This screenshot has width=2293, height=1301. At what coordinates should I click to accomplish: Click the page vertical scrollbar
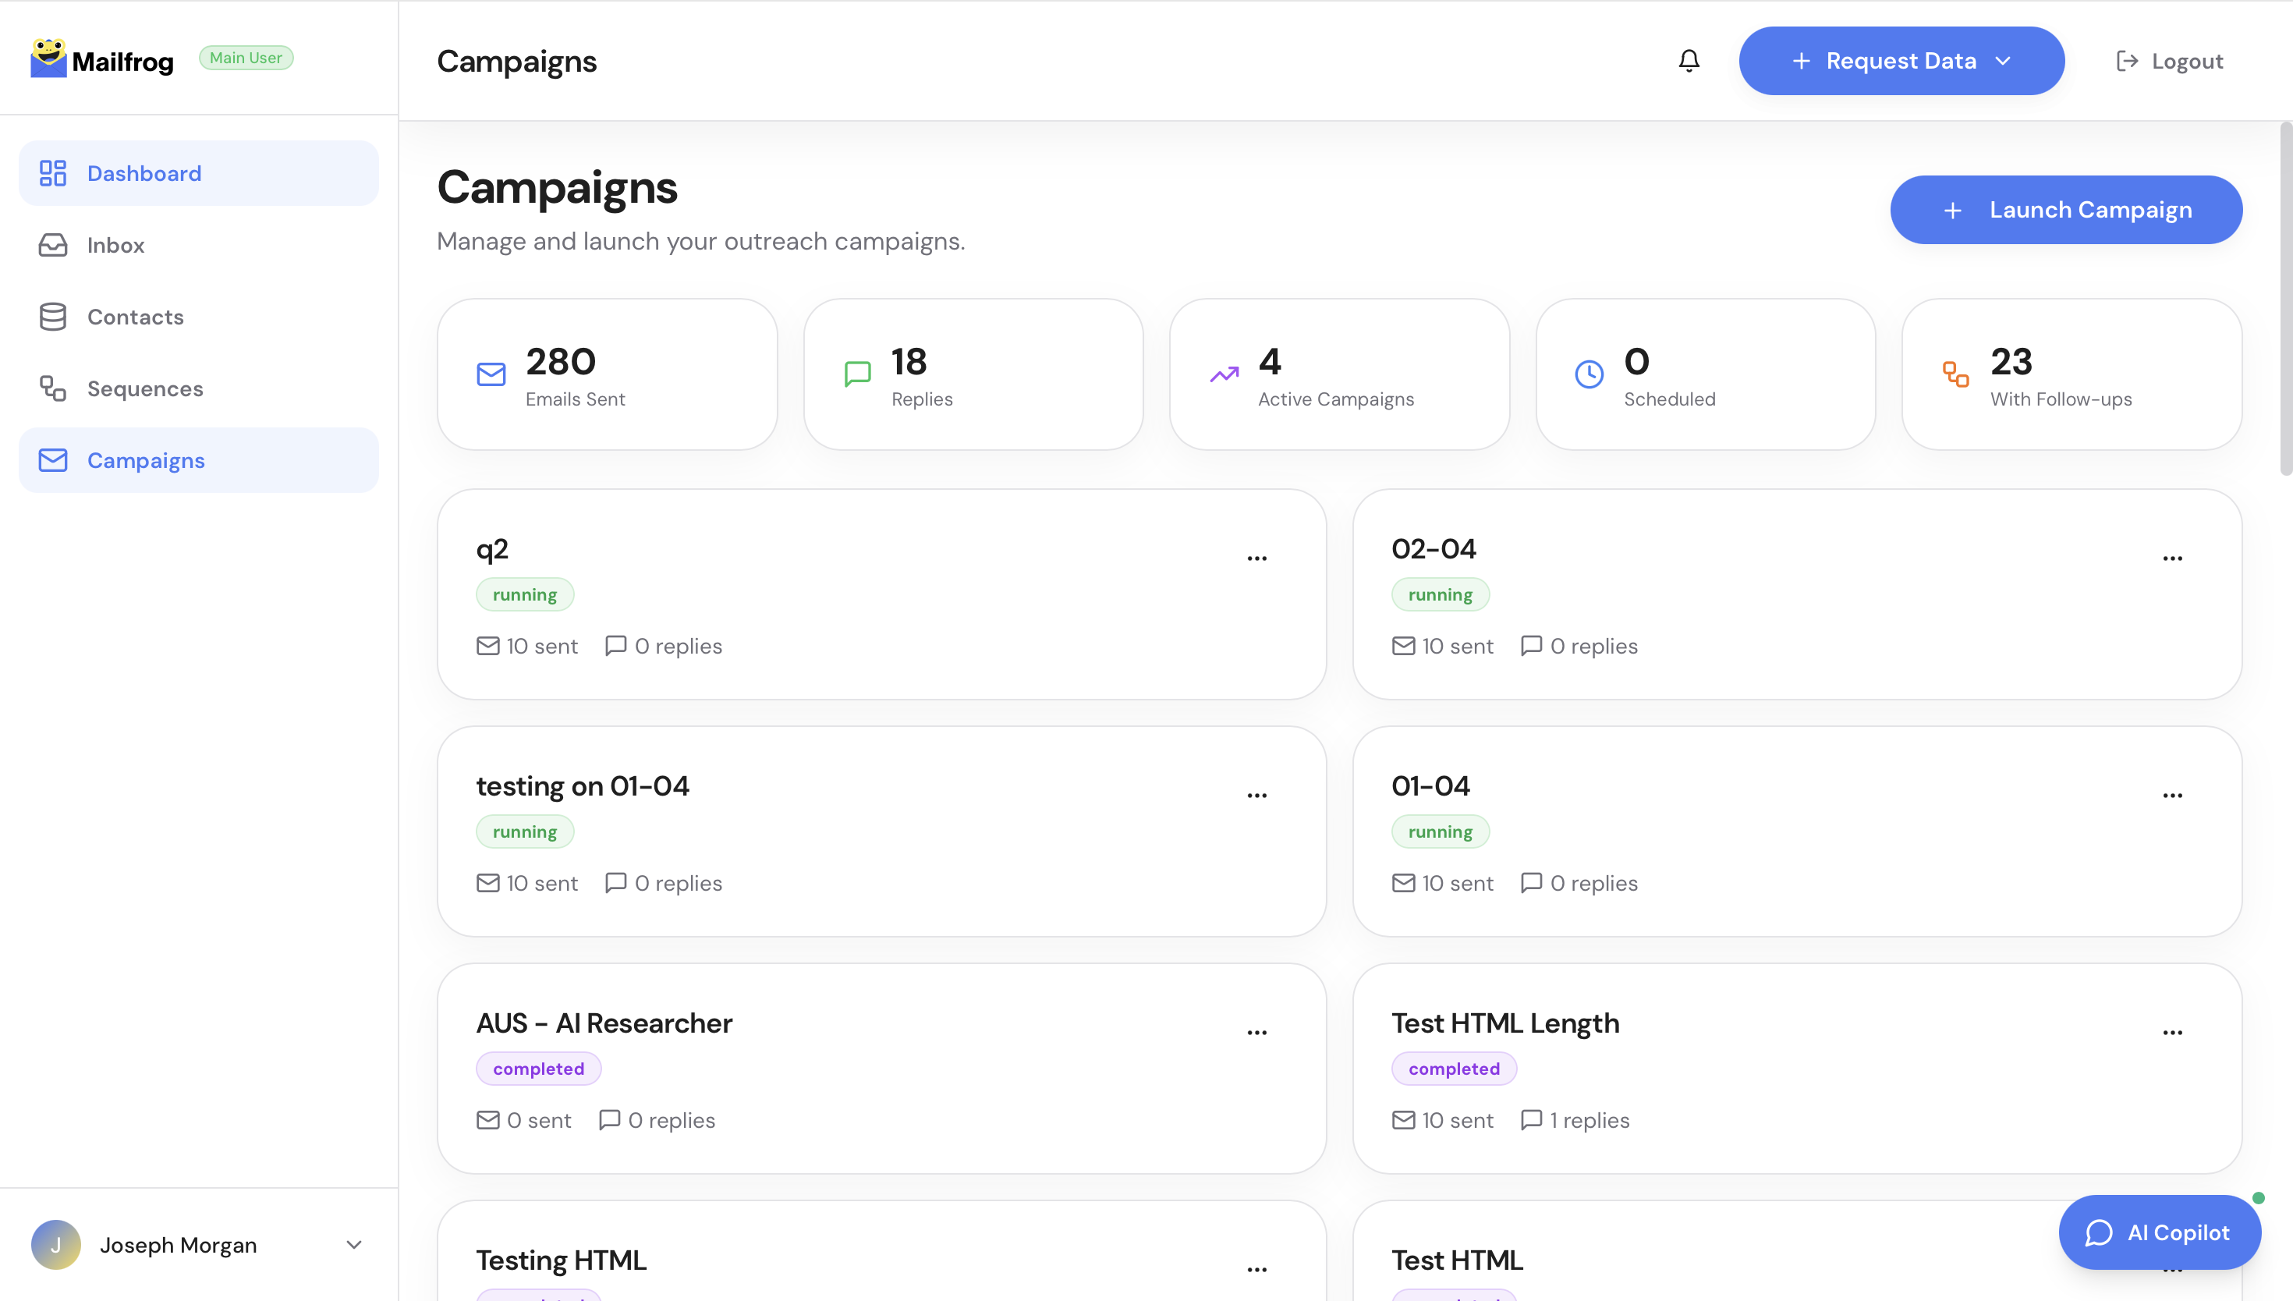[2285, 300]
